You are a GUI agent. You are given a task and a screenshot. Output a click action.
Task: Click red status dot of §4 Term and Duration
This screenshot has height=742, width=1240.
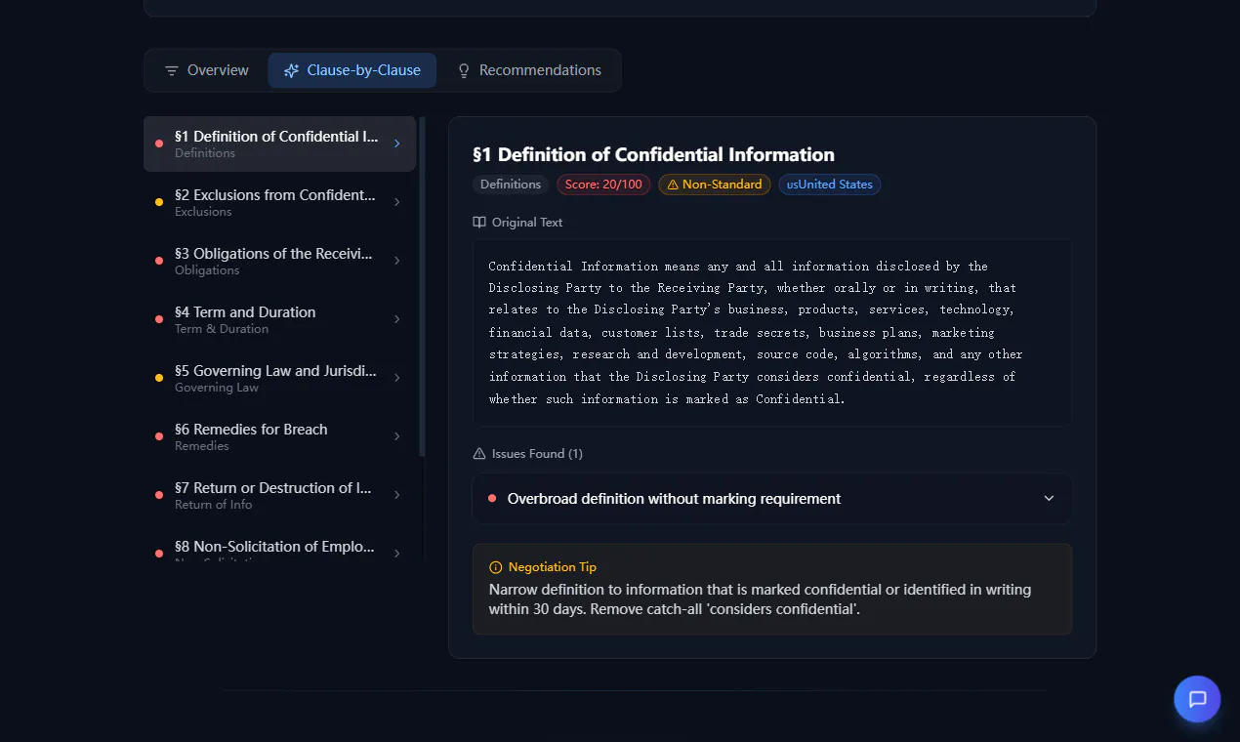[x=159, y=319]
